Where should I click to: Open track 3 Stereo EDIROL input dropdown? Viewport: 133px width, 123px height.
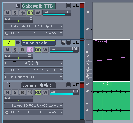click(x=33, y=106)
